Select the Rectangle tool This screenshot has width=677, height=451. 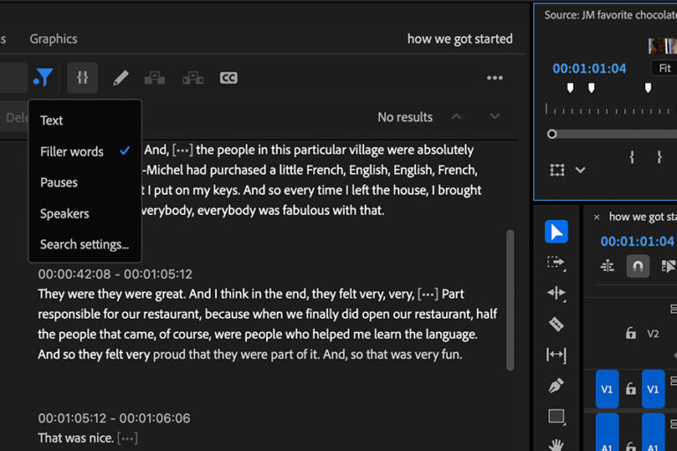click(556, 417)
